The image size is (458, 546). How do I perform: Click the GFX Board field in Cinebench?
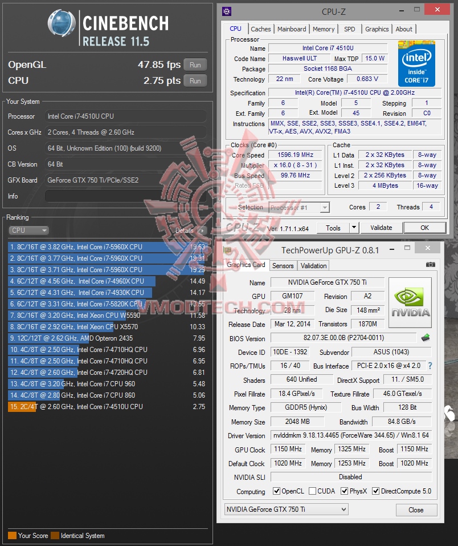tap(125, 180)
